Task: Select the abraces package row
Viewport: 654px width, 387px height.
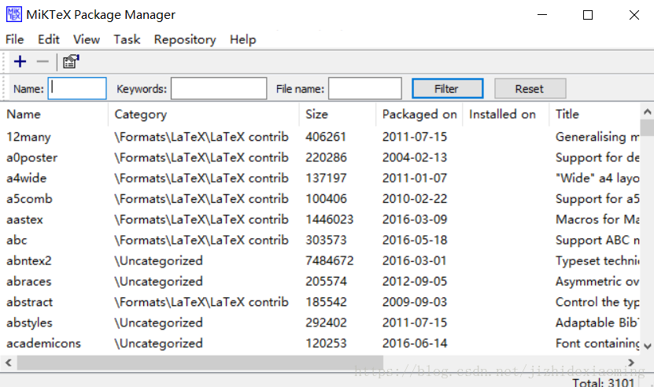Action: [x=320, y=282]
